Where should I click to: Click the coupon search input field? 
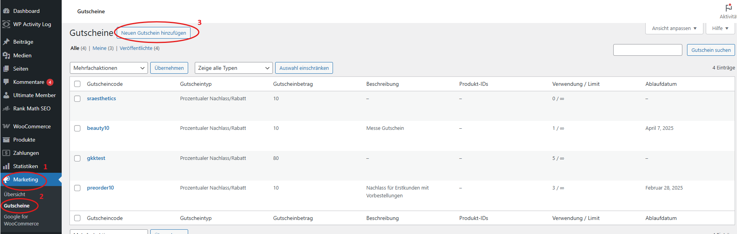(x=647, y=50)
